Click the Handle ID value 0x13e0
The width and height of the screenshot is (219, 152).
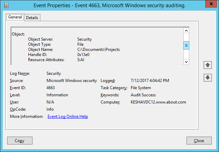pyautogui.click(x=83, y=55)
